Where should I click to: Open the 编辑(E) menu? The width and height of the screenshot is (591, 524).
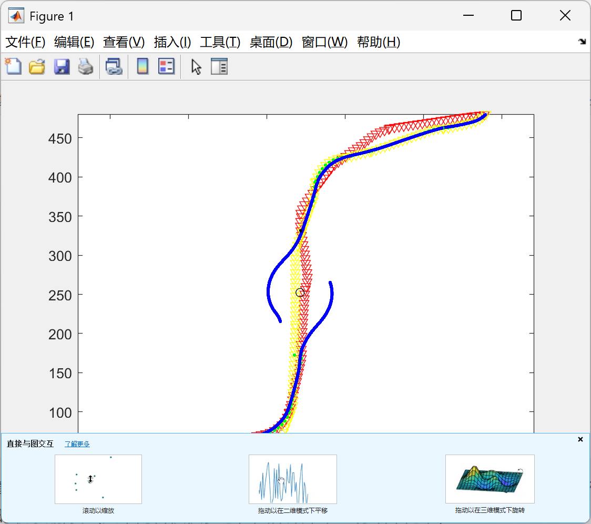coord(74,42)
